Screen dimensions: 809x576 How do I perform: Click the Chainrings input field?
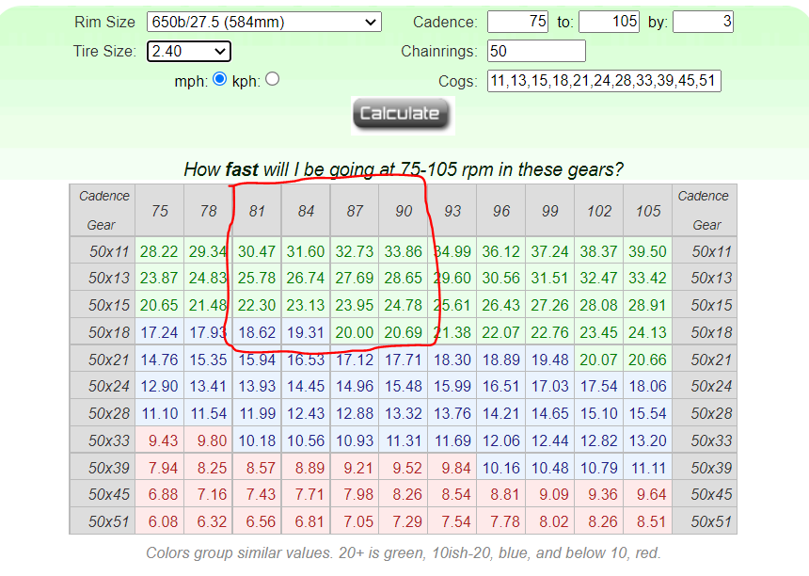pos(536,51)
